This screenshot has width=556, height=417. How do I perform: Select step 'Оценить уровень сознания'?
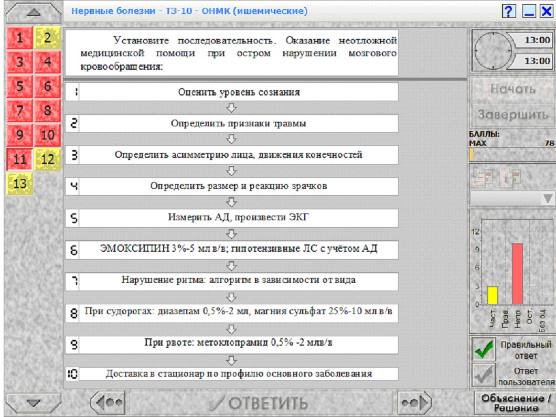click(x=239, y=92)
